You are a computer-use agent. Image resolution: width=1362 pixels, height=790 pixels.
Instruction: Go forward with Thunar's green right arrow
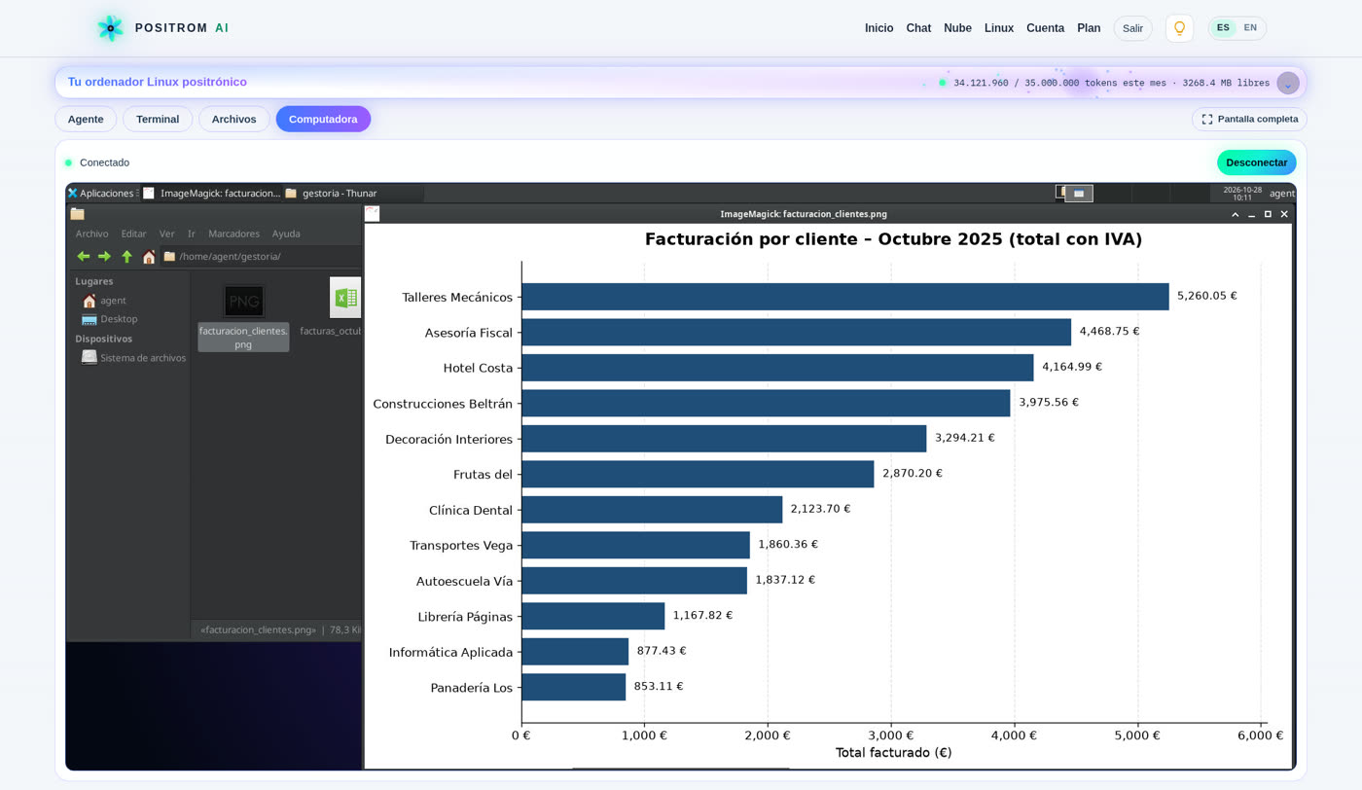tap(105, 257)
